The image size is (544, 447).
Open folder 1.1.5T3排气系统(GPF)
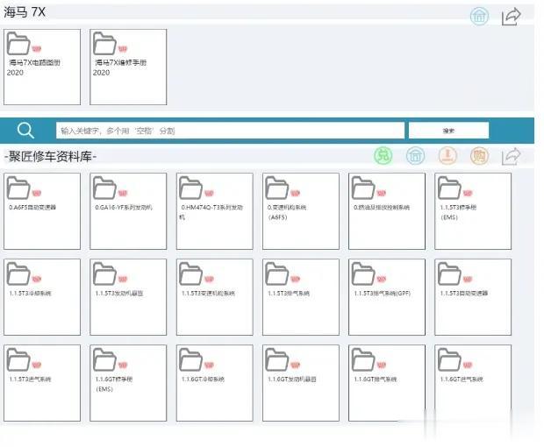(387, 297)
